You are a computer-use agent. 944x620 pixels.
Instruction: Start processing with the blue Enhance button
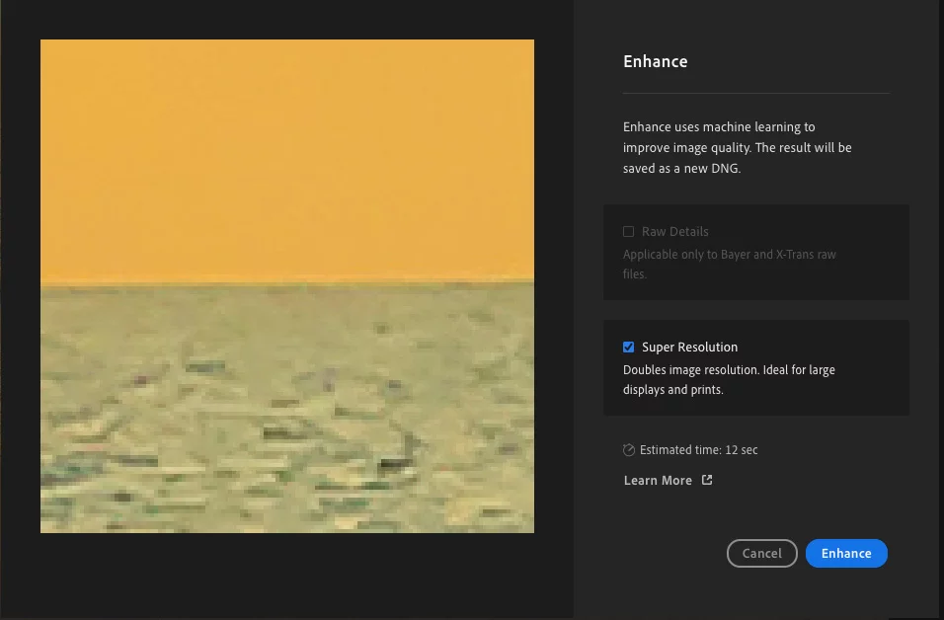[x=846, y=554]
